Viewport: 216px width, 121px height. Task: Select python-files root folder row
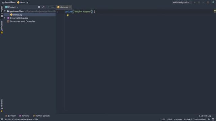point(30,11)
